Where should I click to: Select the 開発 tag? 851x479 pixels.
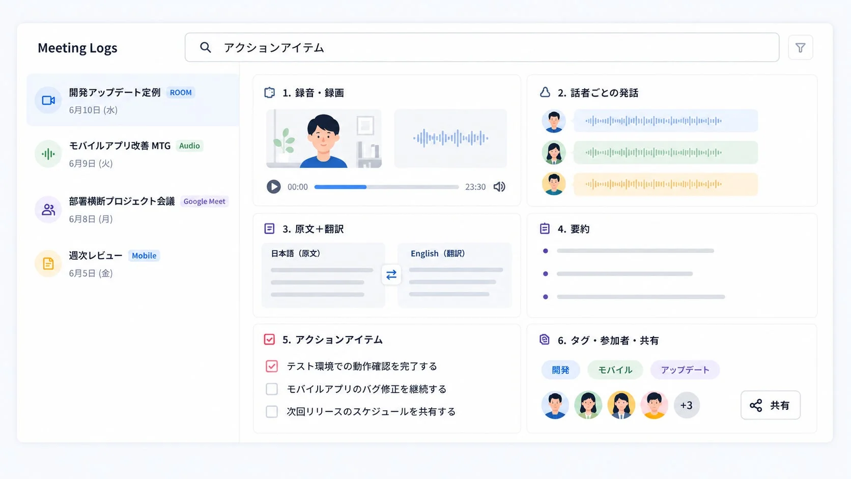click(x=560, y=370)
